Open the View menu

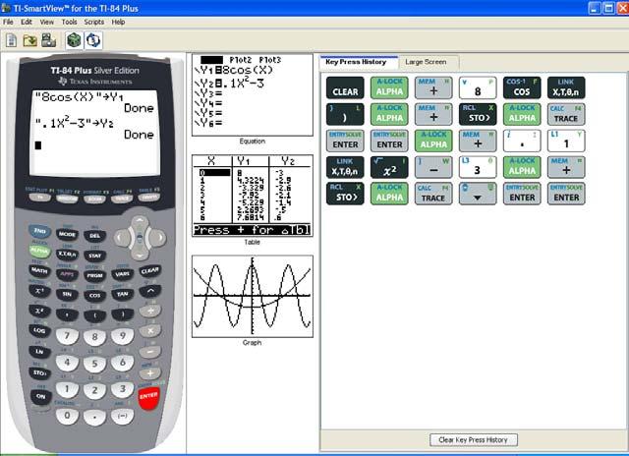tap(46, 22)
